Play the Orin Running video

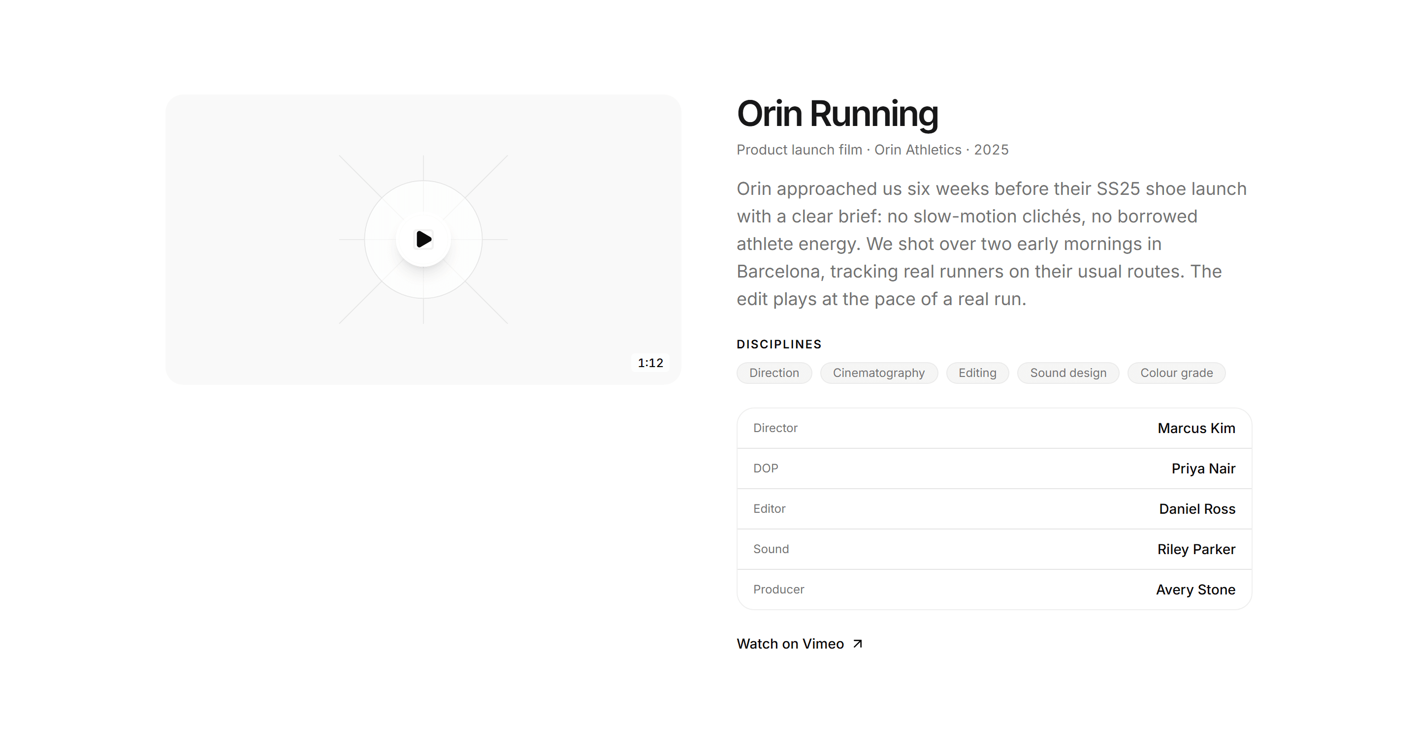coord(423,239)
